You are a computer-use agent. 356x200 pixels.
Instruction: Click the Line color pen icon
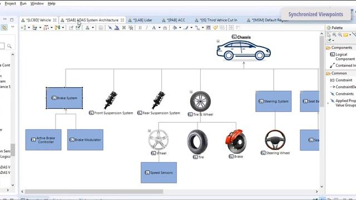pos(186,28)
